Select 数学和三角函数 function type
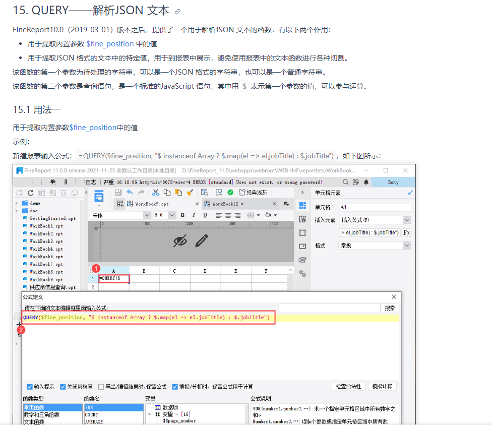Viewport: 491px width, 425px height. [x=52, y=414]
